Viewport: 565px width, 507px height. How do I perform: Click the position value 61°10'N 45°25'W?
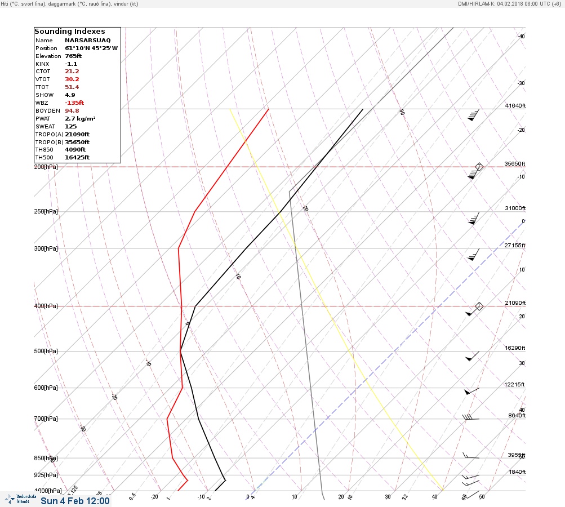pyautogui.click(x=91, y=48)
